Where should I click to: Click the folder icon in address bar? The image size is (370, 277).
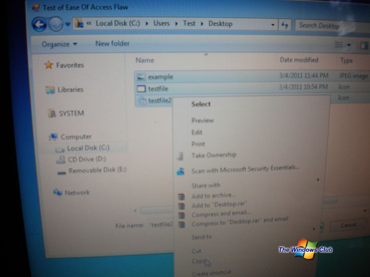click(x=79, y=23)
